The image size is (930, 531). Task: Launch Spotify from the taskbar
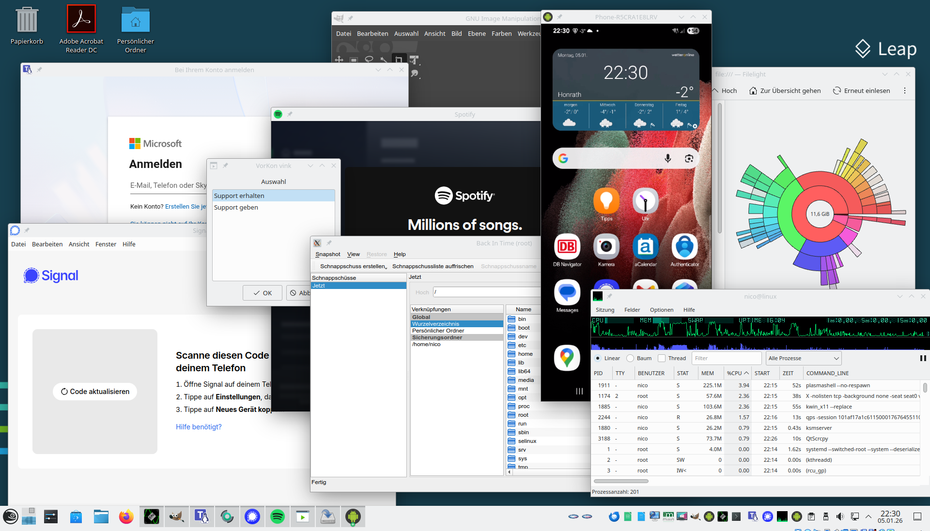click(x=278, y=516)
